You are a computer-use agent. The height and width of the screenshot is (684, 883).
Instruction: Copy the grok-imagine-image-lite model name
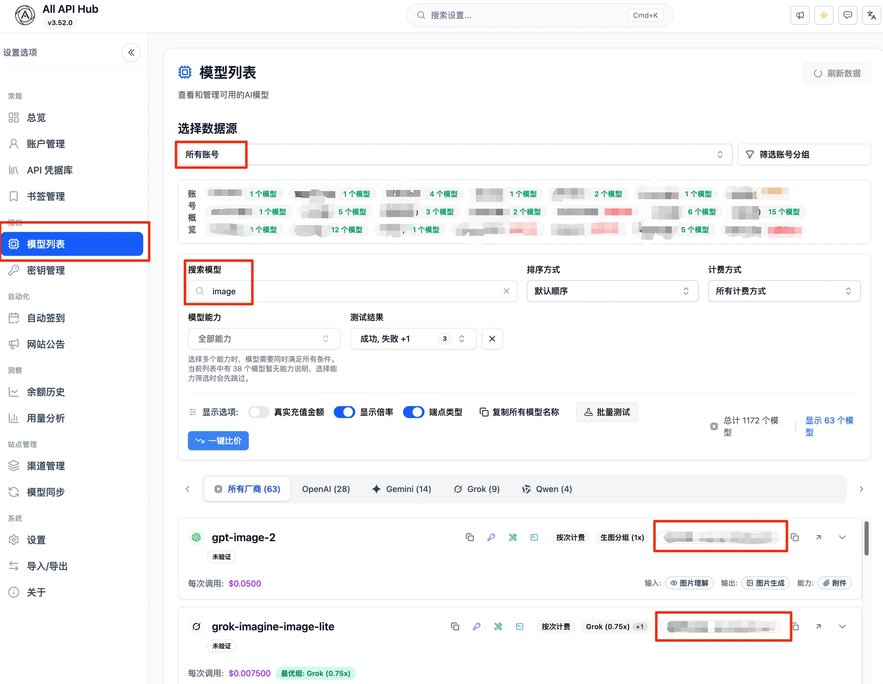pos(455,627)
